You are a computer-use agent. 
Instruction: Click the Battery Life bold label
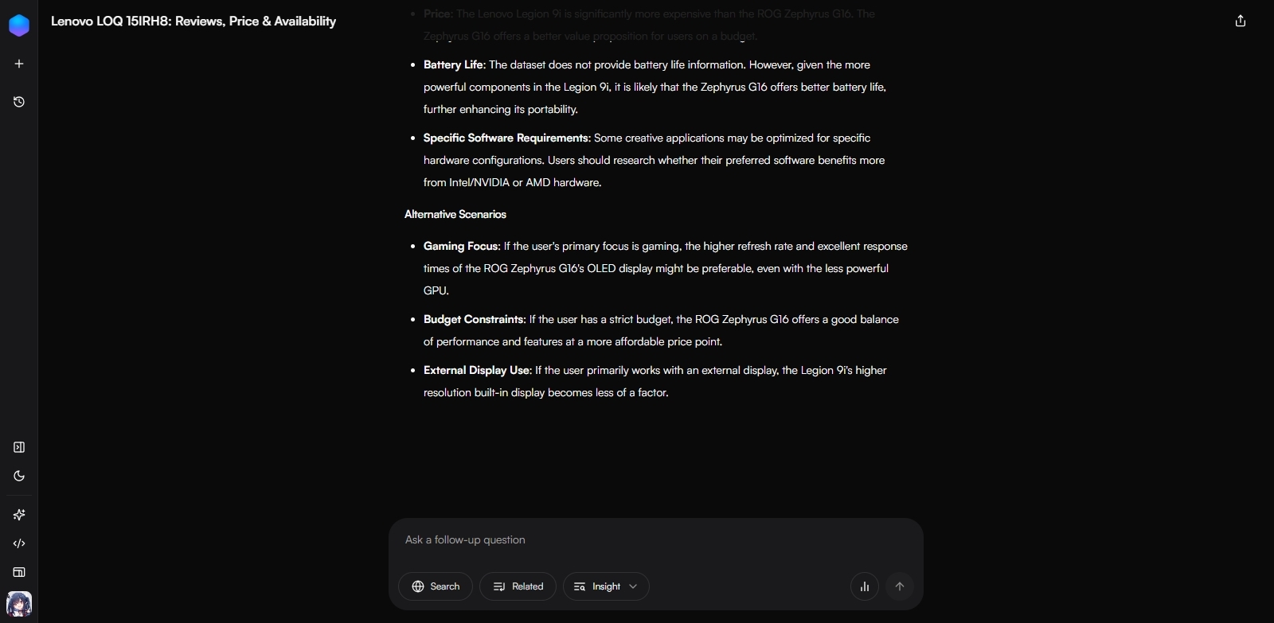pyautogui.click(x=454, y=64)
